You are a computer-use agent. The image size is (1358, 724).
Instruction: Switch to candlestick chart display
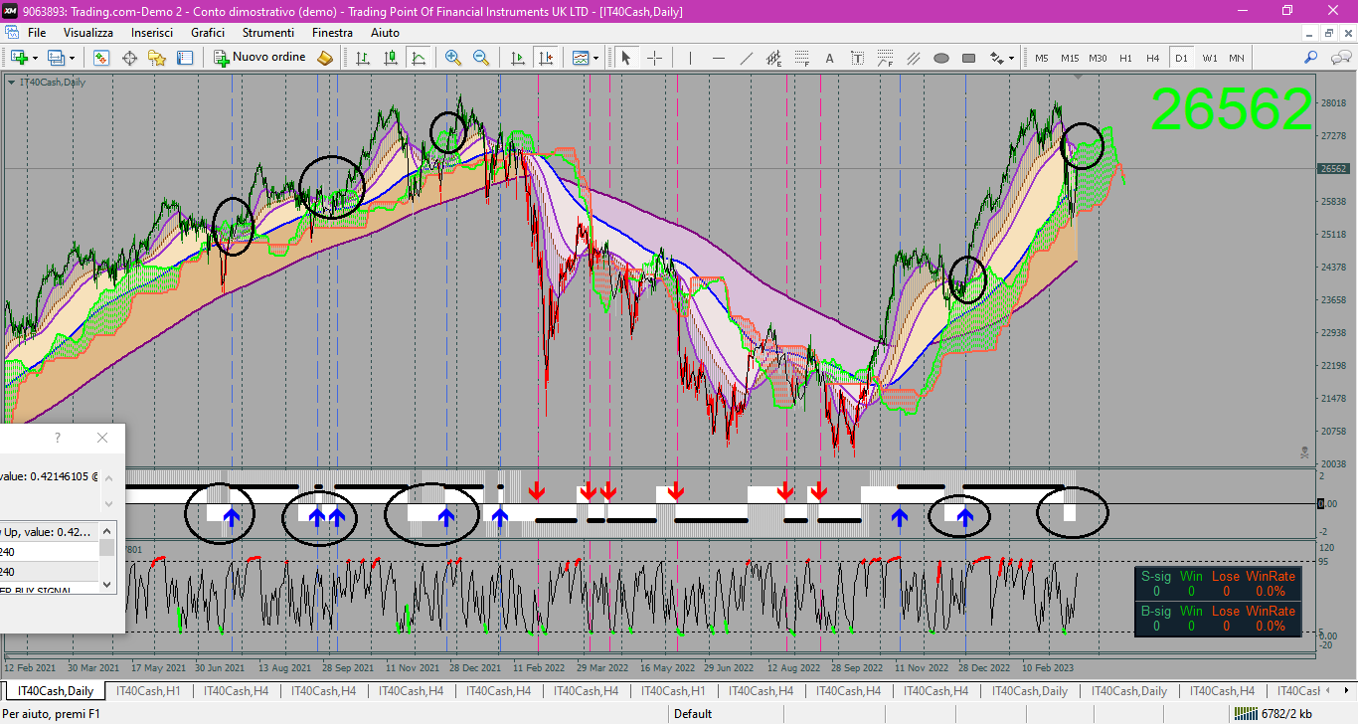click(x=391, y=58)
